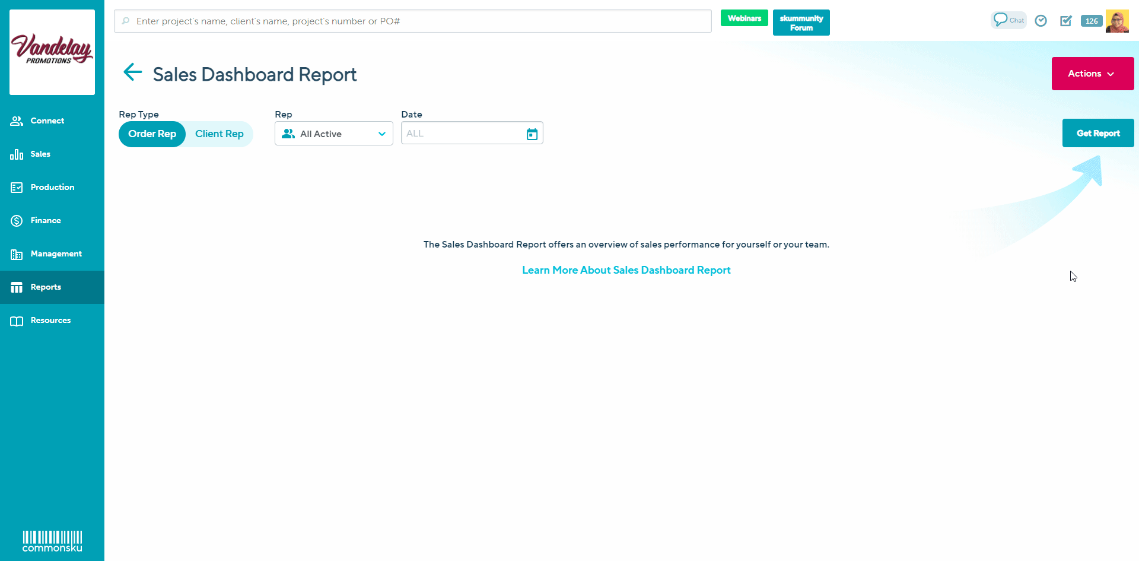Open the notes edit icon in header

[1066, 21]
